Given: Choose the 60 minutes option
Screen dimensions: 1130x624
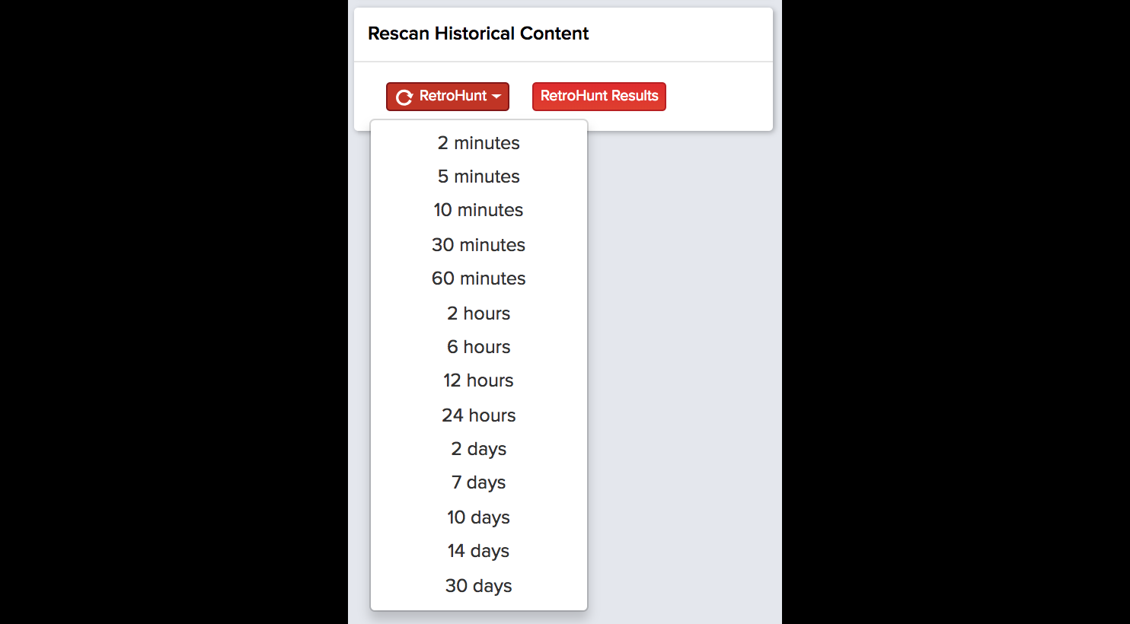Looking at the screenshot, I should pos(479,279).
